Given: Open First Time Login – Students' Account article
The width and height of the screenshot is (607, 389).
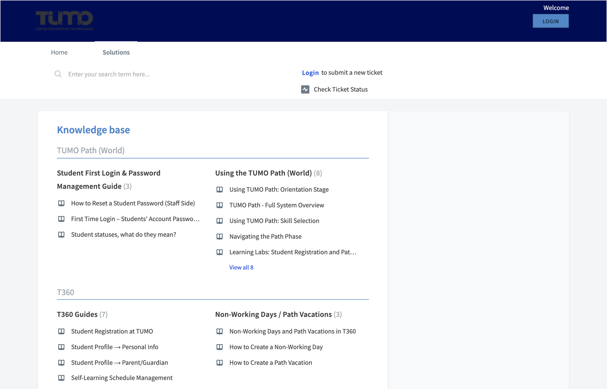Looking at the screenshot, I should point(135,219).
